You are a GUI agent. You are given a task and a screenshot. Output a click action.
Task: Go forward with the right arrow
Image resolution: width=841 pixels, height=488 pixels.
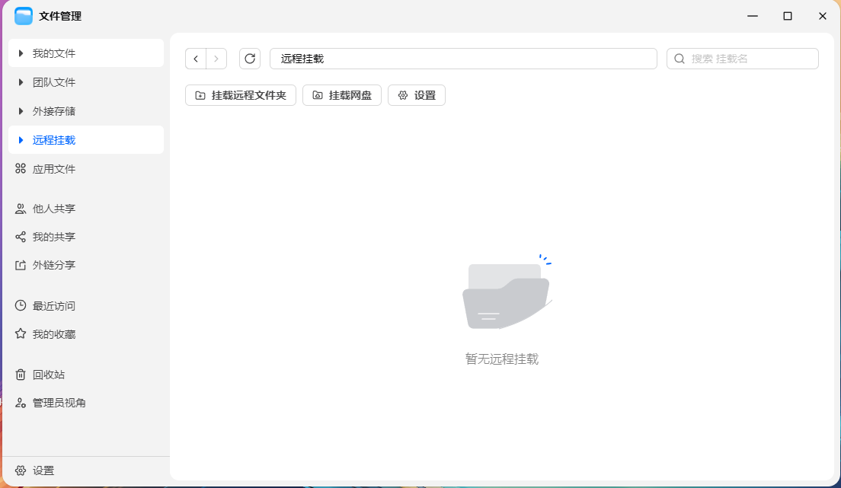(216, 59)
